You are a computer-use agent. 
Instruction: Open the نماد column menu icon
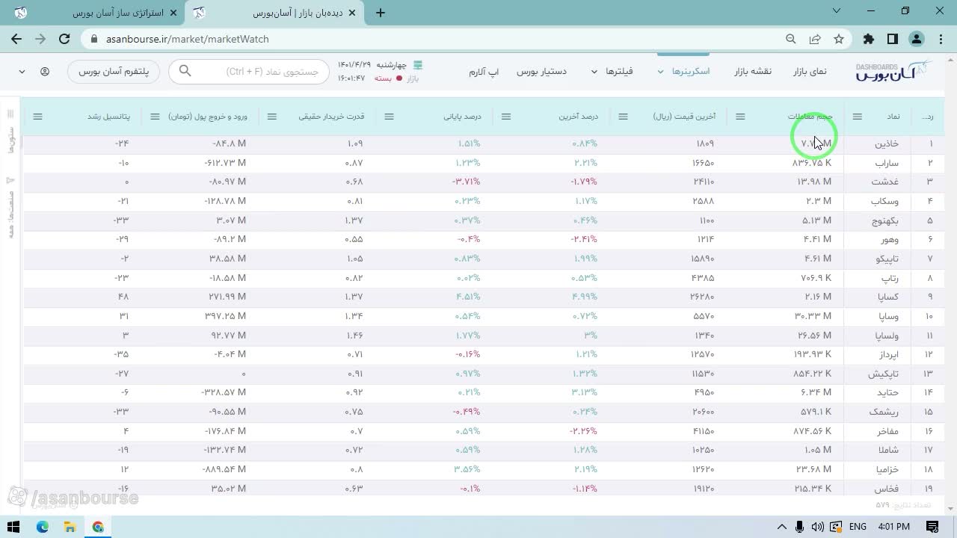click(x=858, y=117)
